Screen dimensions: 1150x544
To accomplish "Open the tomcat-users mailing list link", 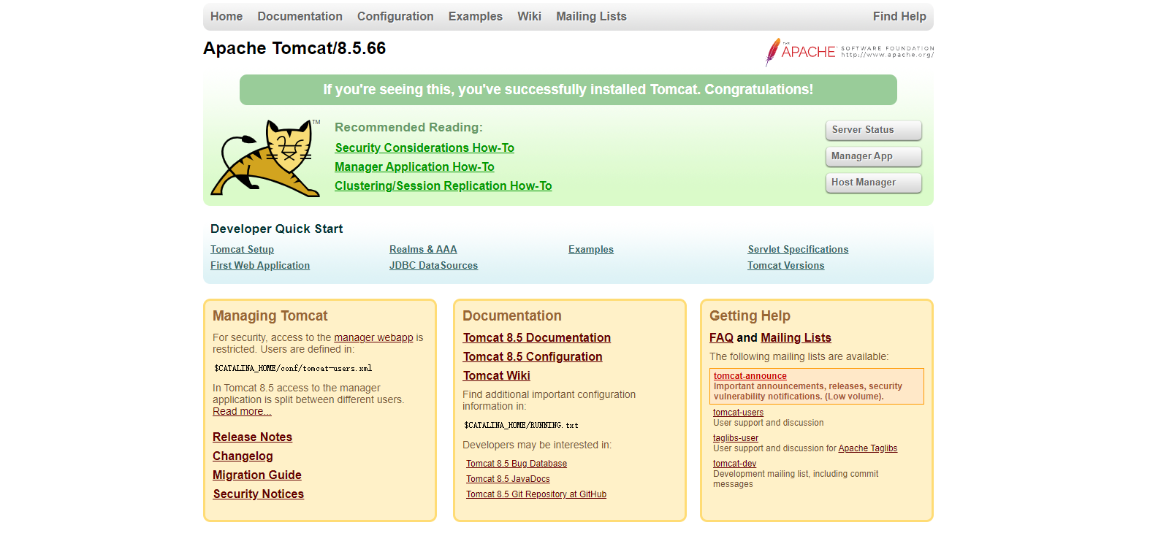I will (738, 413).
